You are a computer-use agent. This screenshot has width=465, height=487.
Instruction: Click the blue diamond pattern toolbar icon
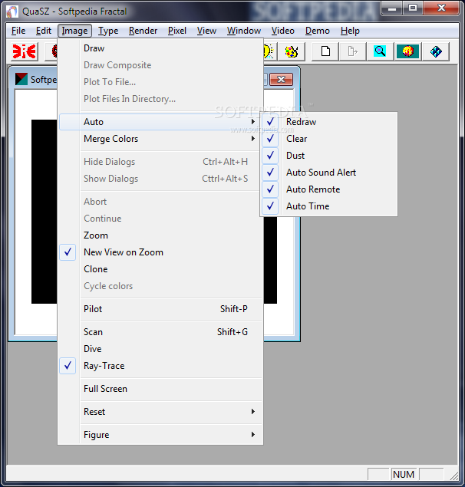(x=436, y=51)
